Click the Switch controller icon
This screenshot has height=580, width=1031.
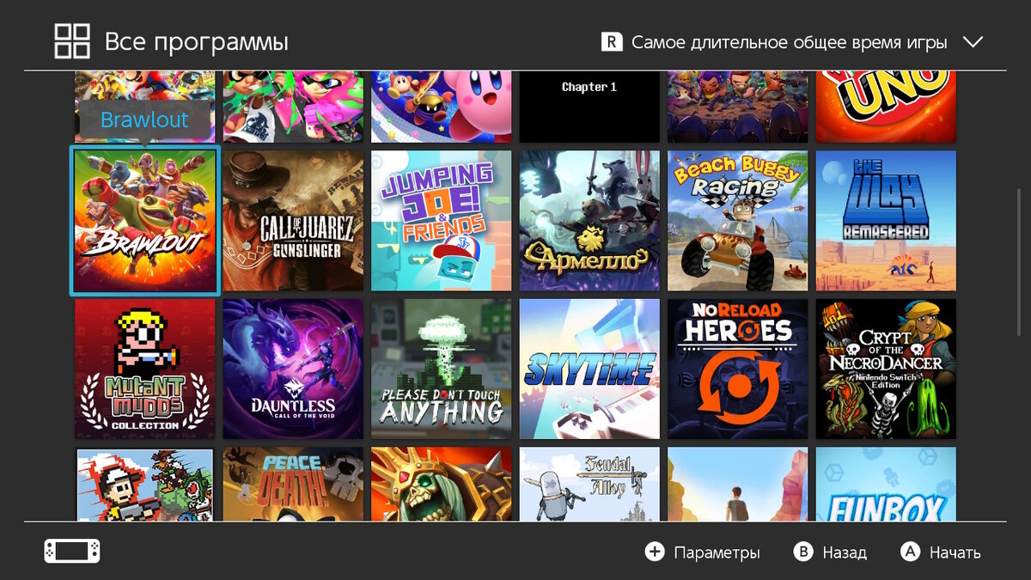72,552
